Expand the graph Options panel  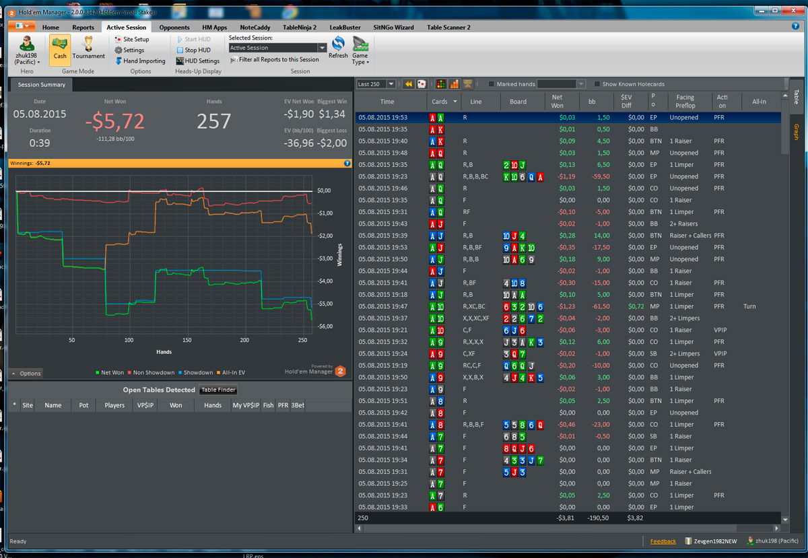(x=26, y=374)
